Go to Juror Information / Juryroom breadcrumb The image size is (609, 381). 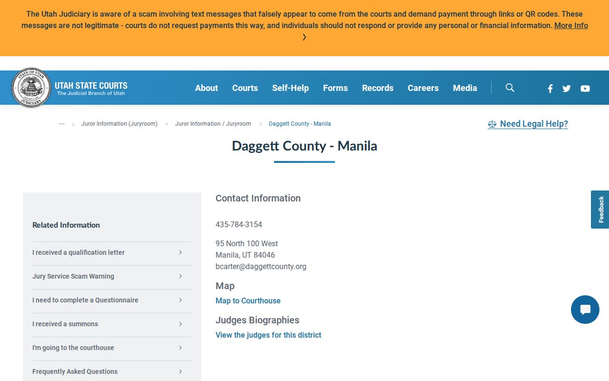tap(213, 124)
